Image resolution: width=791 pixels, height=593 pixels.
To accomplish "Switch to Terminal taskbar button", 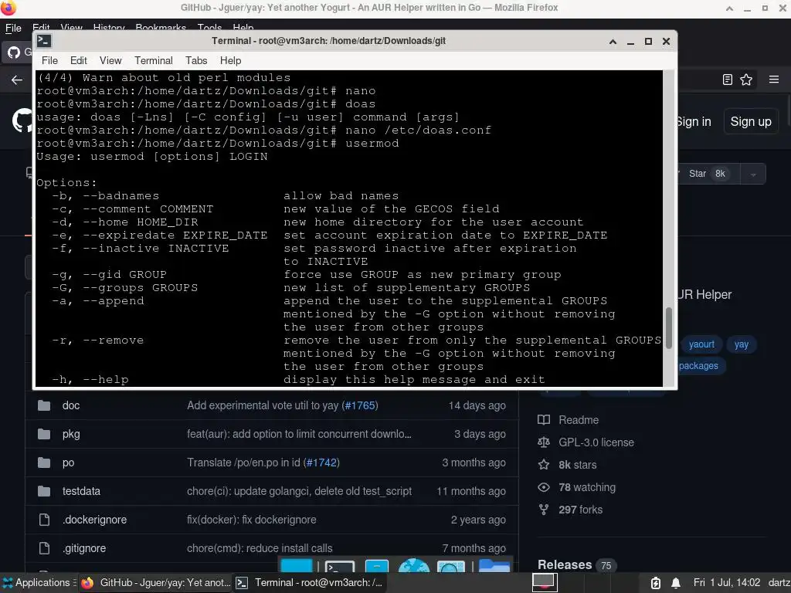I will [310, 582].
